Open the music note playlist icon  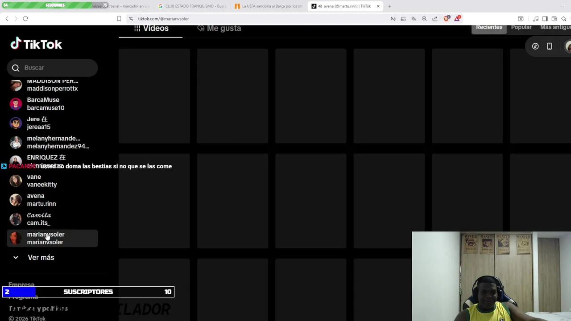tap(536, 19)
